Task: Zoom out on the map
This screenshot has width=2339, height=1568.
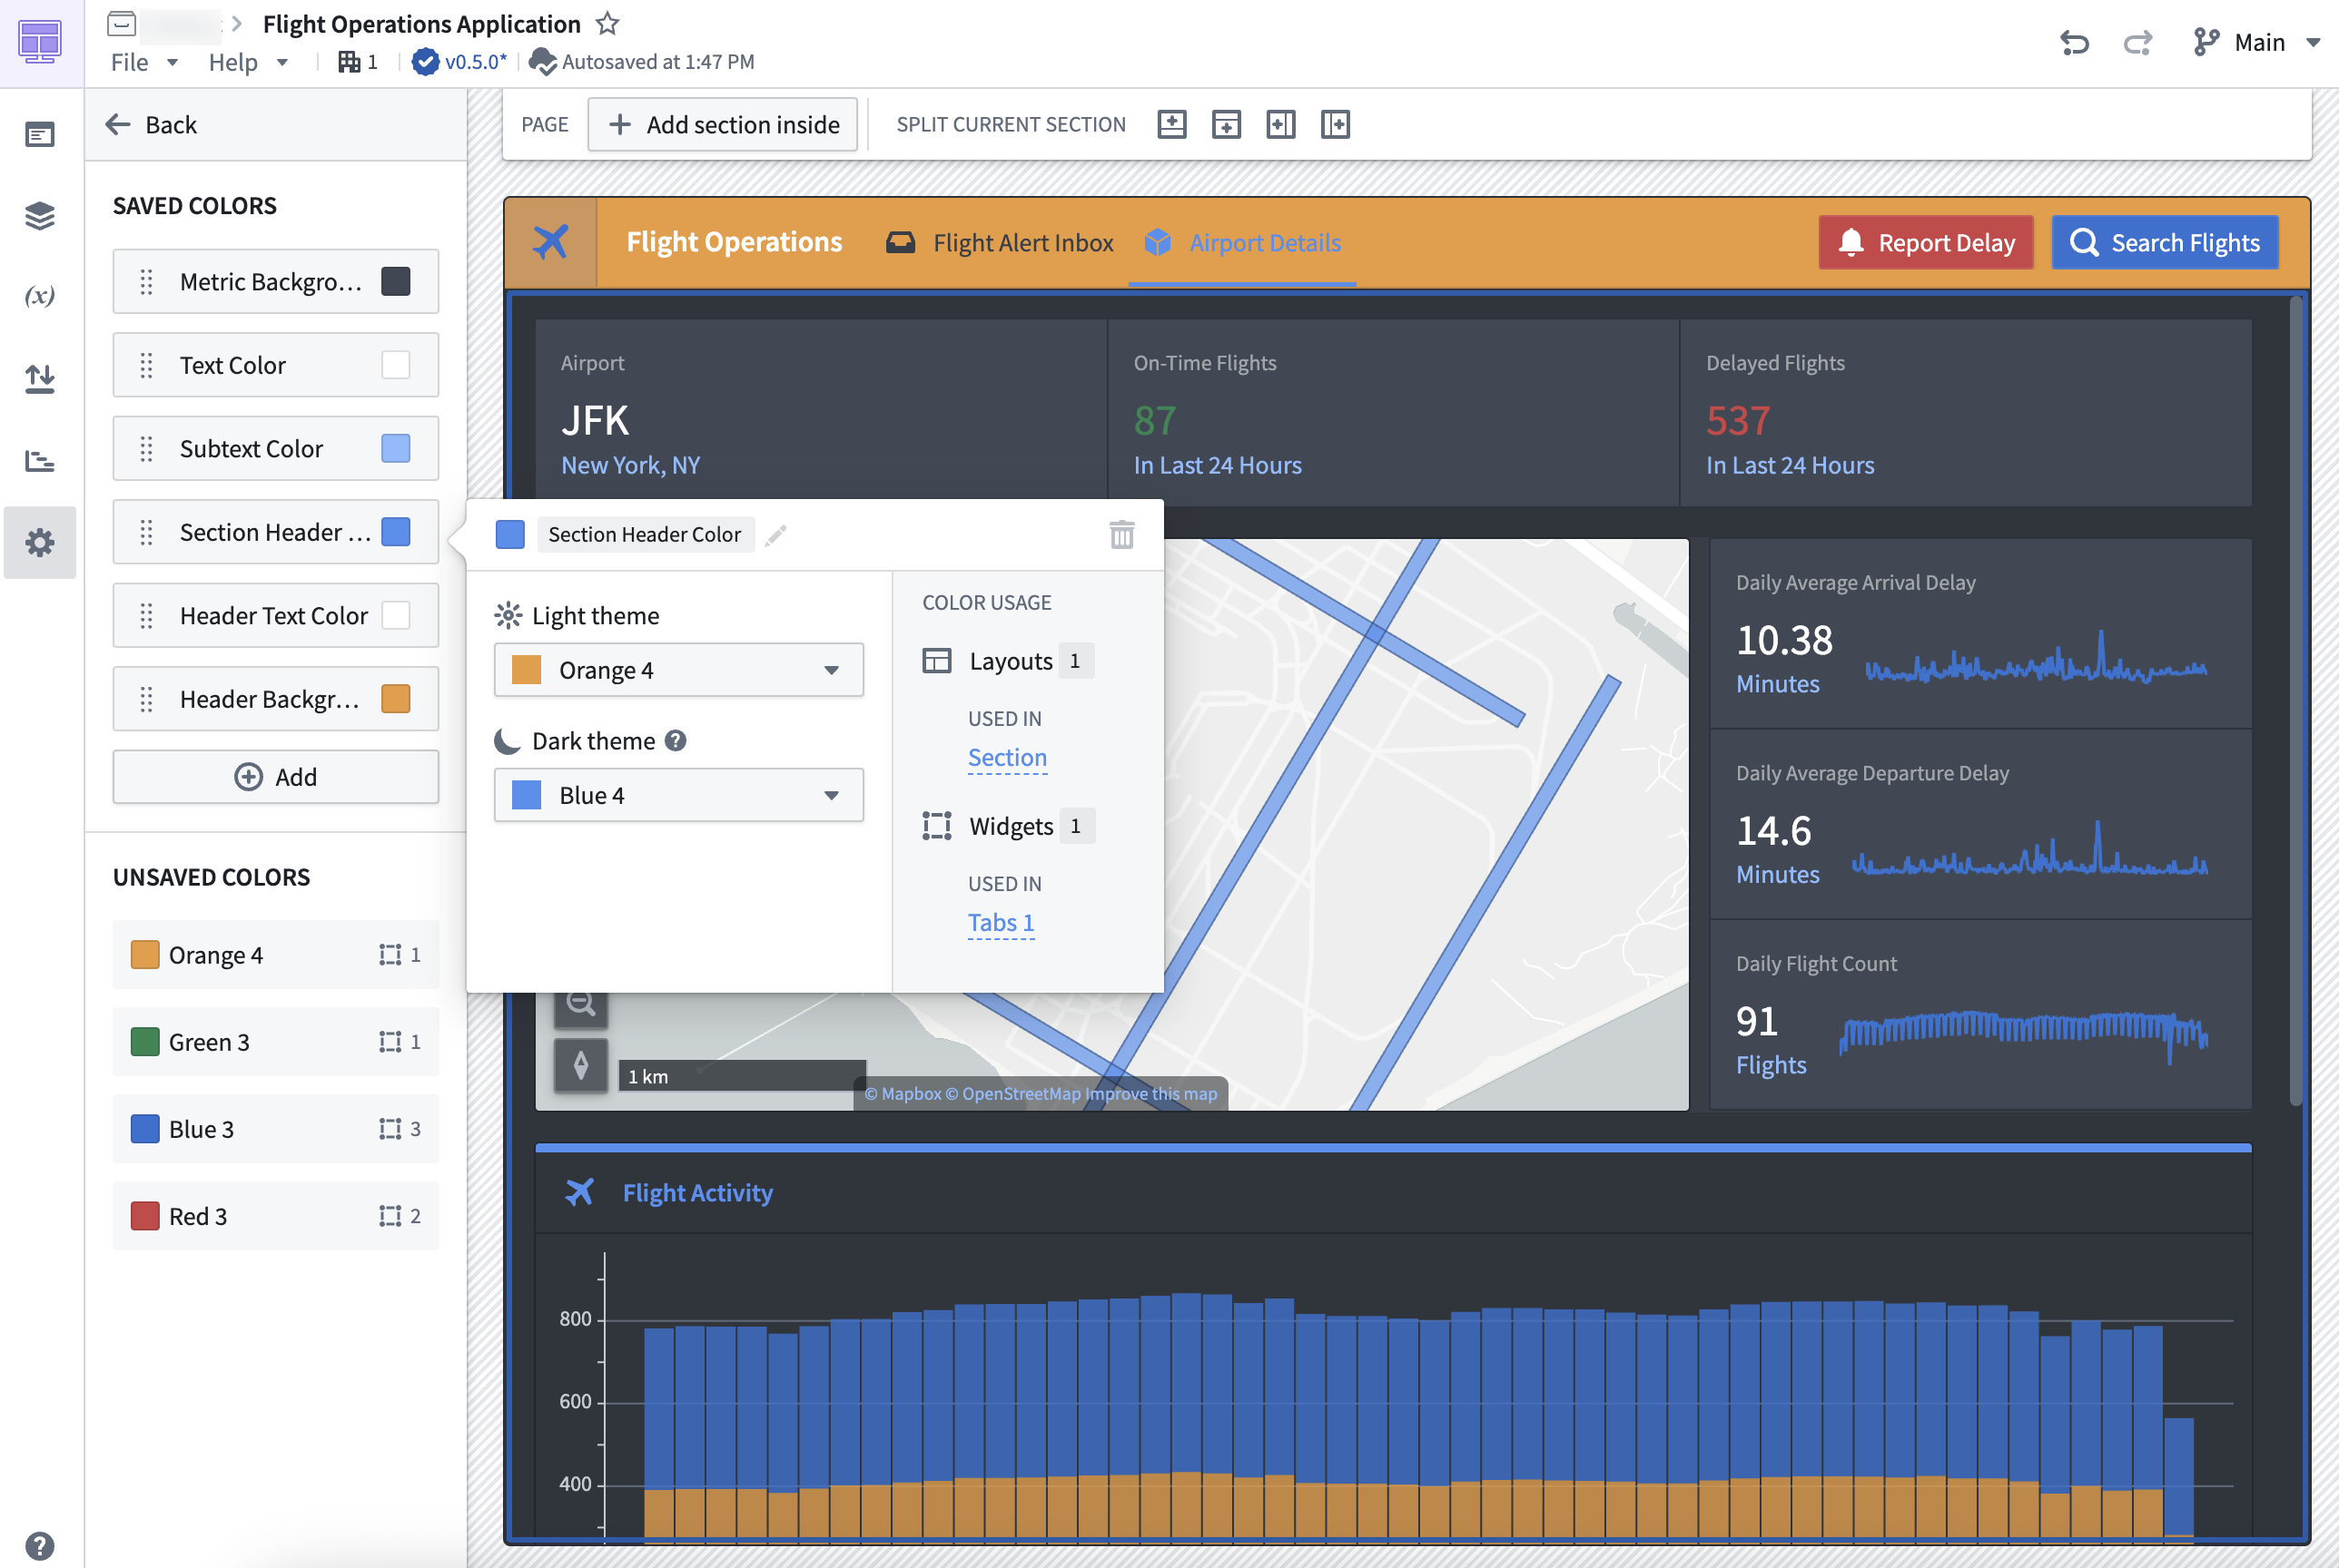Action: pyautogui.click(x=581, y=1004)
